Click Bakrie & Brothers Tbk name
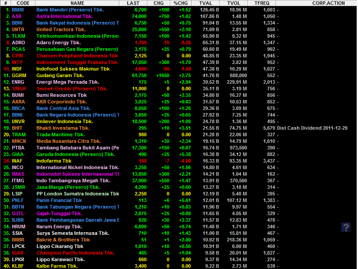The image size is (358, 269). point(63,240)
